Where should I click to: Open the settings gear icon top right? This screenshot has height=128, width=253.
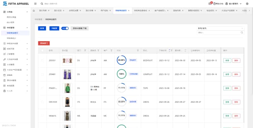point(247,3)
